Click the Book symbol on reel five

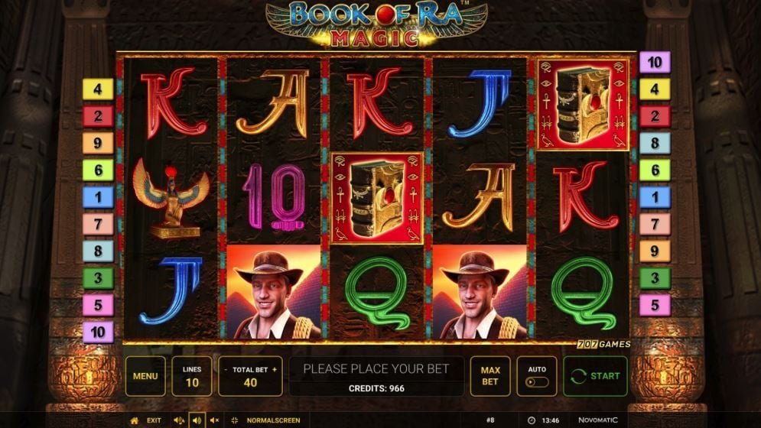(582, 105)
